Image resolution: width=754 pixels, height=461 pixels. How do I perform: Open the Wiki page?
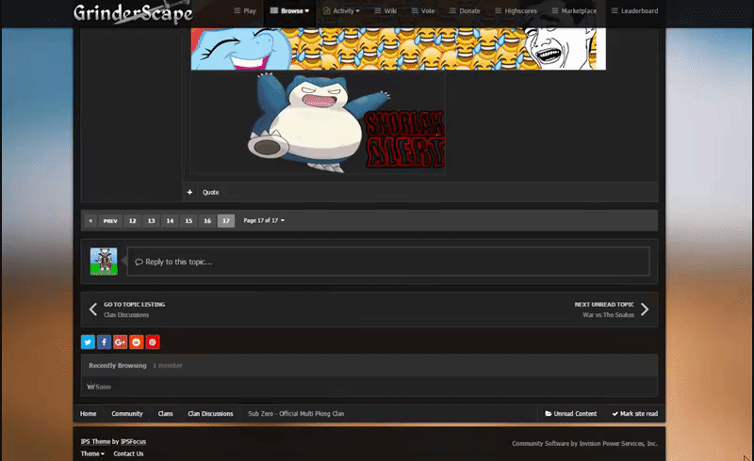tap(385, 11)
